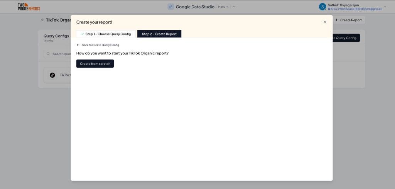Select Step 2 - Create Report tab
This screenshot has width=395, height=189.
pos(159,34)
